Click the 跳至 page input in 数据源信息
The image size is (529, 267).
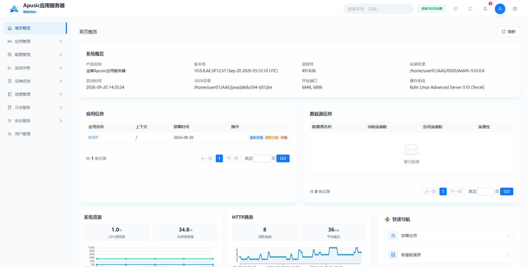pyautogui.click(x=486, y=192)
